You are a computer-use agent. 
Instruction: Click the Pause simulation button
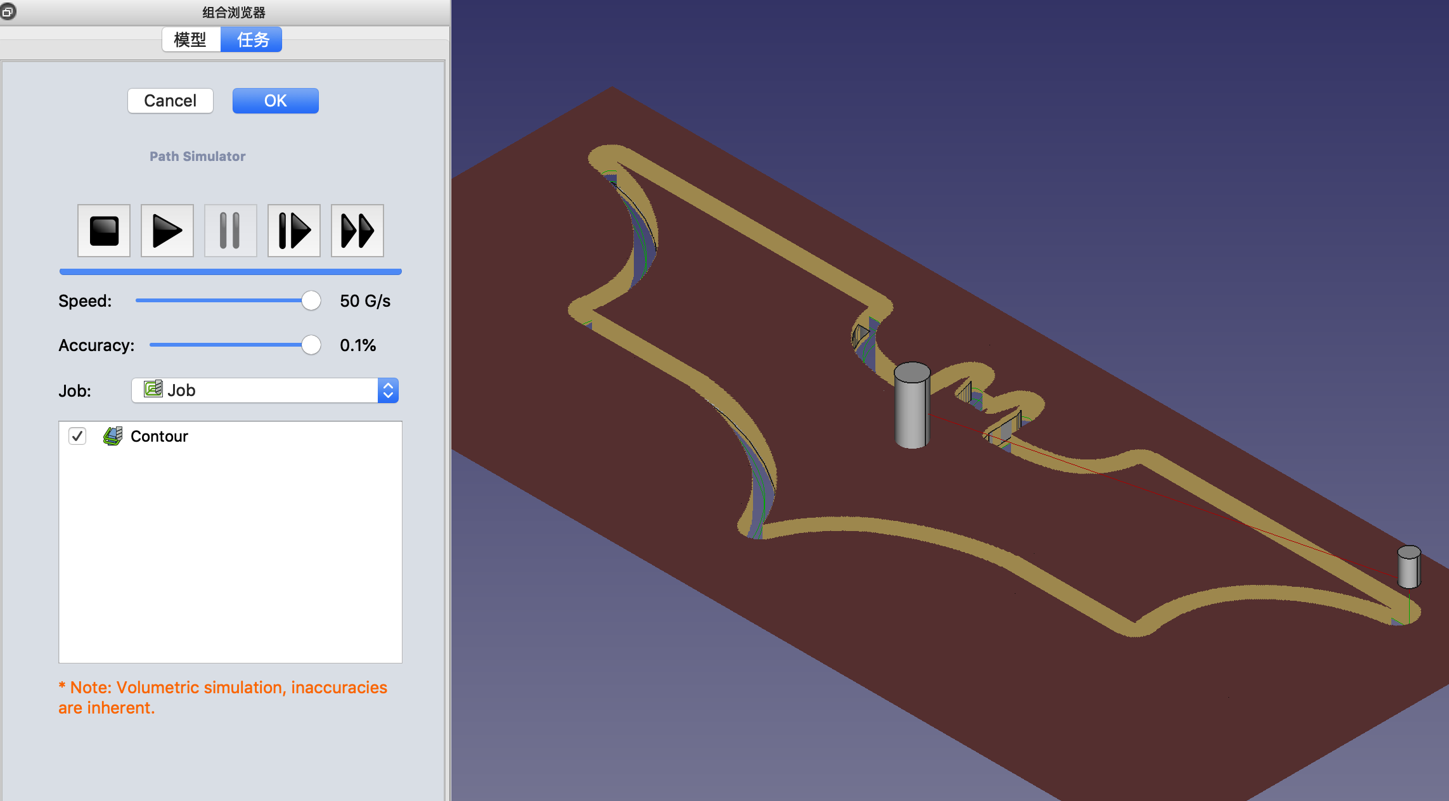click(x=230, y=231)
